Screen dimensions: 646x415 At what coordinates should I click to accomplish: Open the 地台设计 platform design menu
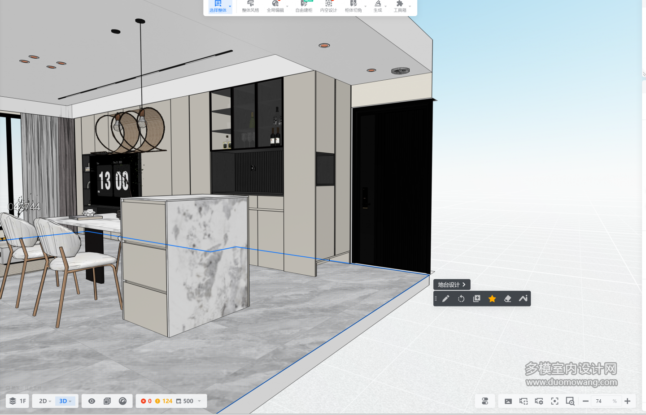click(452, 285)
